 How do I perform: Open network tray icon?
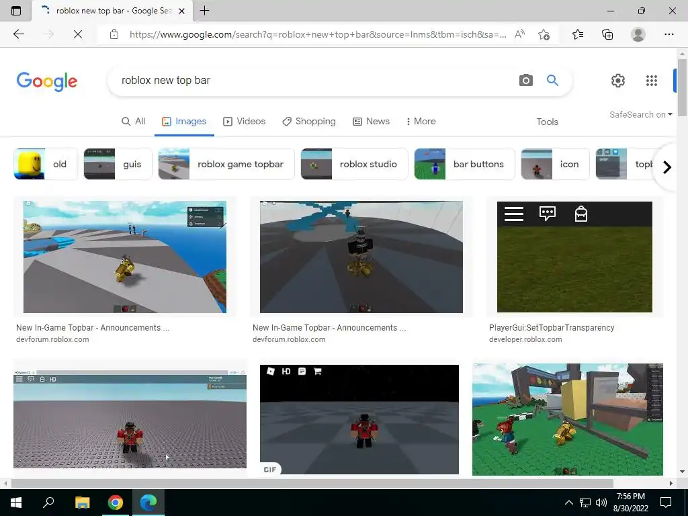click(585, 503)
